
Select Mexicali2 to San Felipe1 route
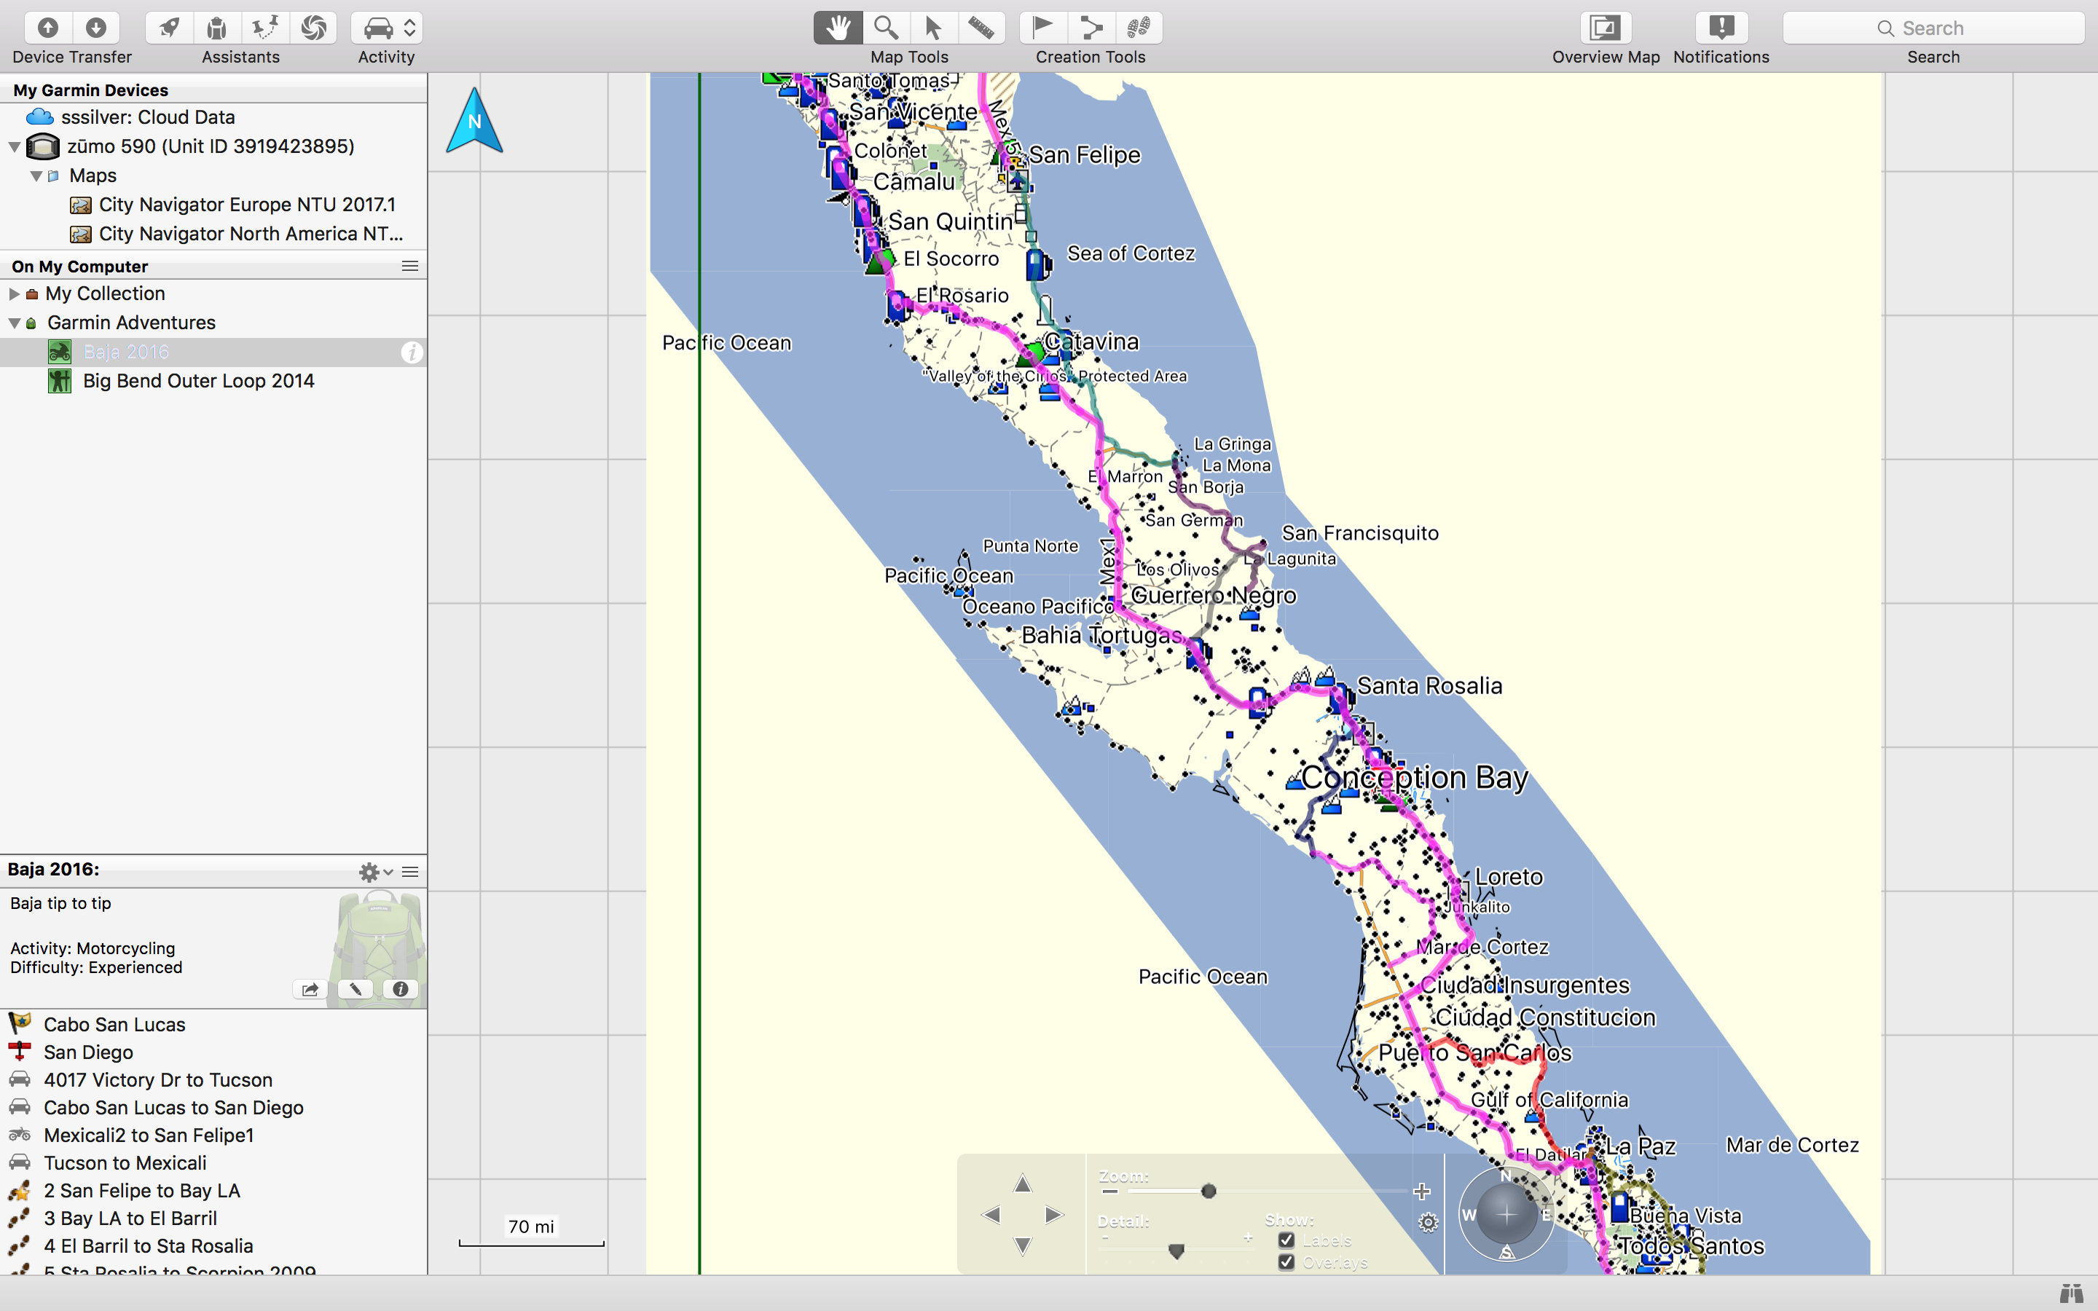coord(213,1136)
